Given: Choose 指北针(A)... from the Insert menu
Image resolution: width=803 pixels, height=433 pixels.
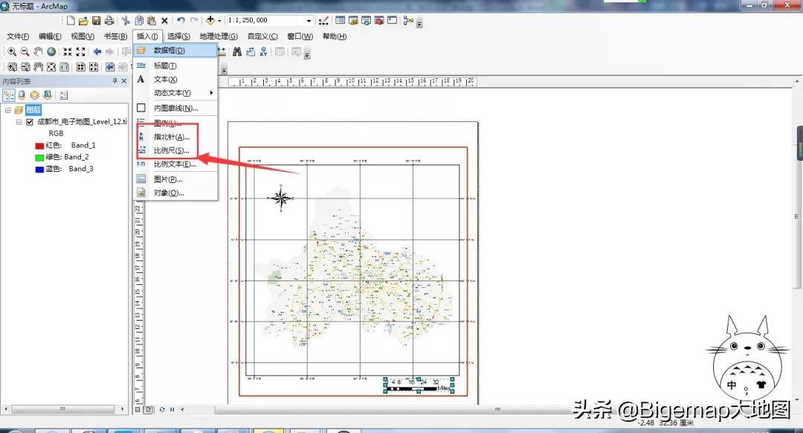Looking at the screenshot, I should click(171, 137).
